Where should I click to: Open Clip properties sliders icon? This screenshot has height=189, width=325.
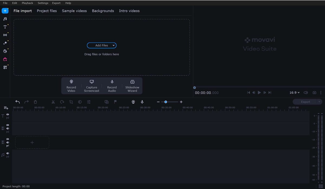pyautogui.click(x=89, y=102)
